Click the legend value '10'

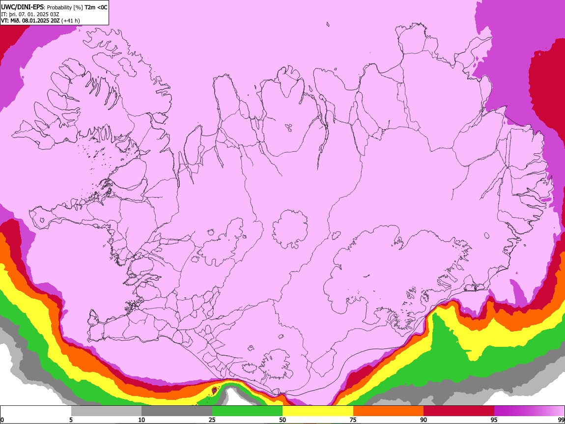(141, 420)
